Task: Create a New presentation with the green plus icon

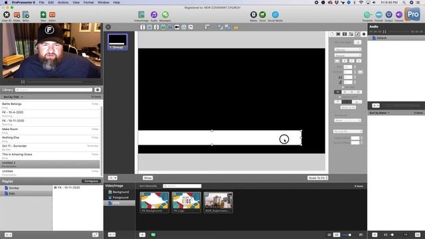Action: click(43, 15)
